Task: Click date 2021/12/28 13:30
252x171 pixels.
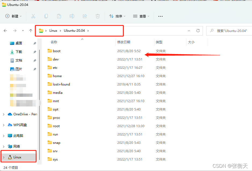Action: 131,126
